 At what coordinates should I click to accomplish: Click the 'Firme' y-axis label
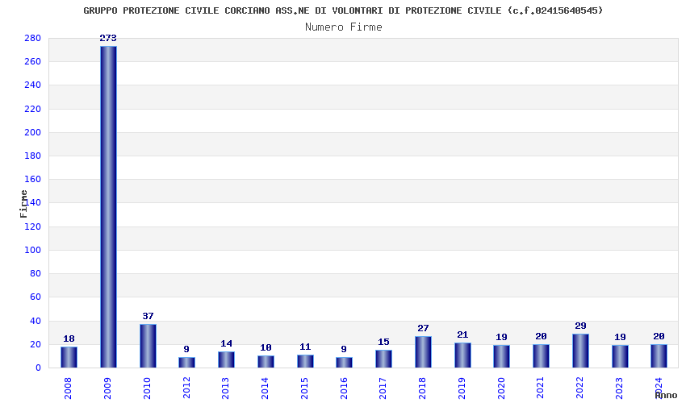[23, 204]
